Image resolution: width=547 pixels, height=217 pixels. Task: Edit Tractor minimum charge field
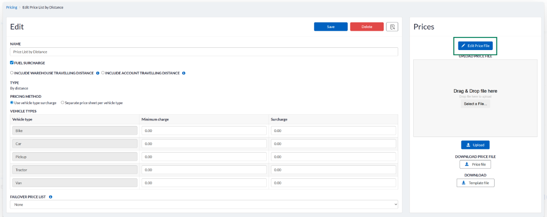[x=204, y=170]
